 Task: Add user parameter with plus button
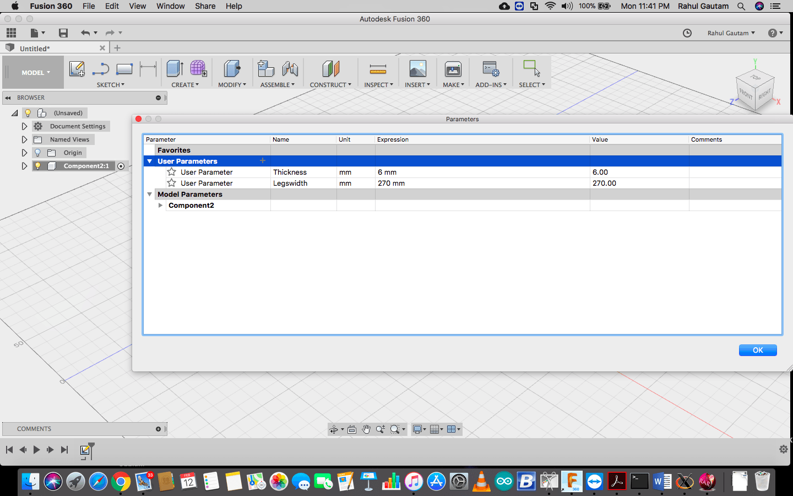pyautogui.click(x=263, y=160)
